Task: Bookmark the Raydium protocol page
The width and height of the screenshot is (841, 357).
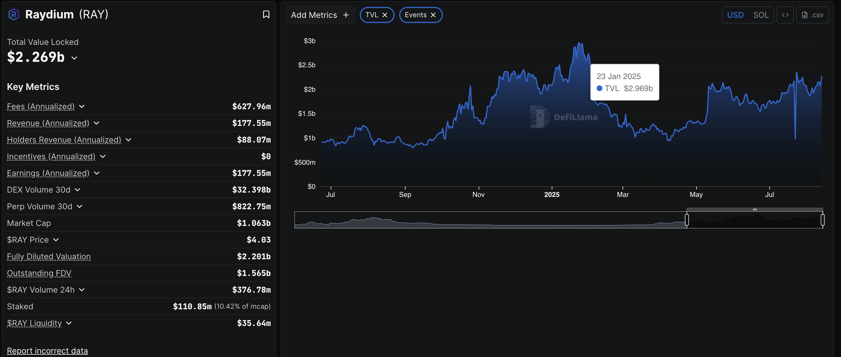Action: pyautogui.click(x=266, y=14)
